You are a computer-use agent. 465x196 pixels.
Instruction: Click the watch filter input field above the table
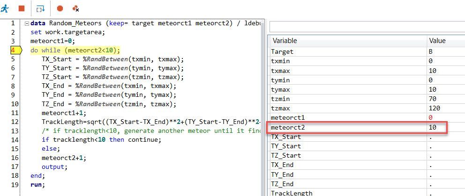367,27
